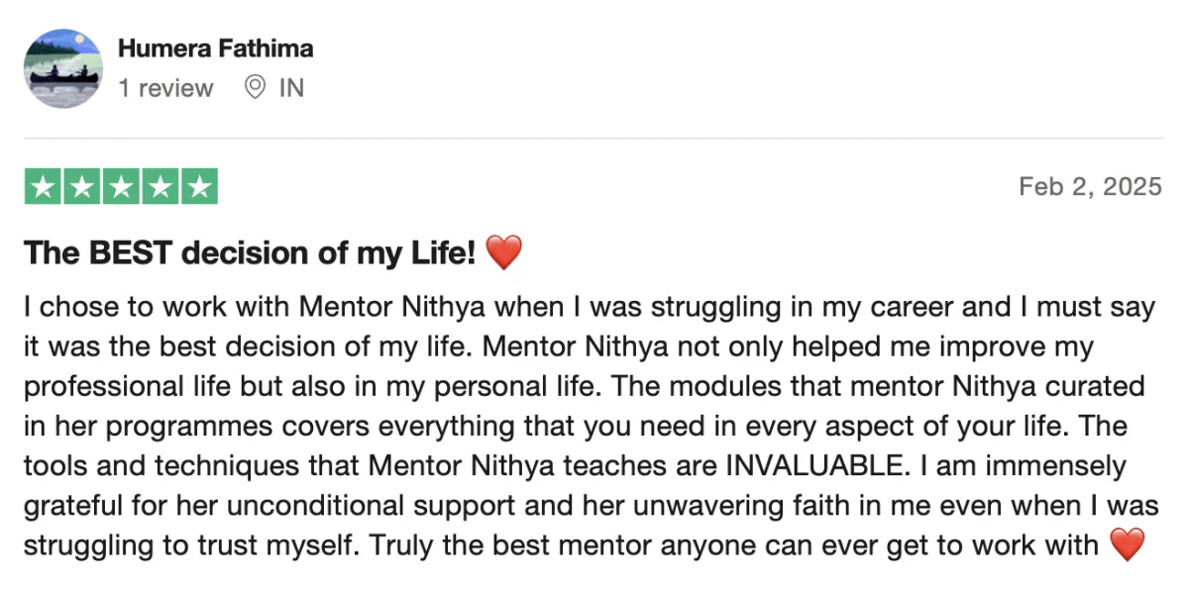Click the "1 review" count
1189x591 pixels.
165,88
